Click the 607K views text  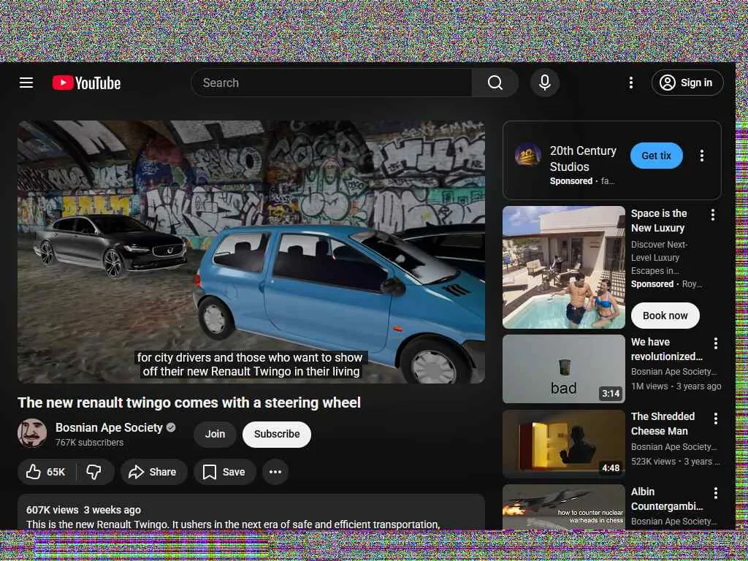pos(53,510)
